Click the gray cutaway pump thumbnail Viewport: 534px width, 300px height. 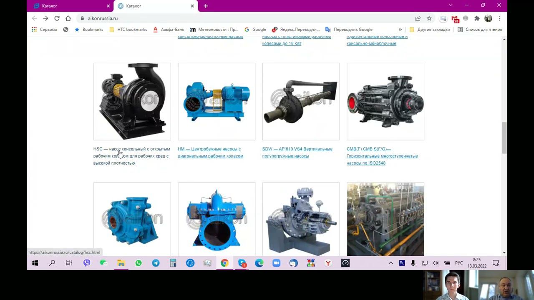(301, 219)
